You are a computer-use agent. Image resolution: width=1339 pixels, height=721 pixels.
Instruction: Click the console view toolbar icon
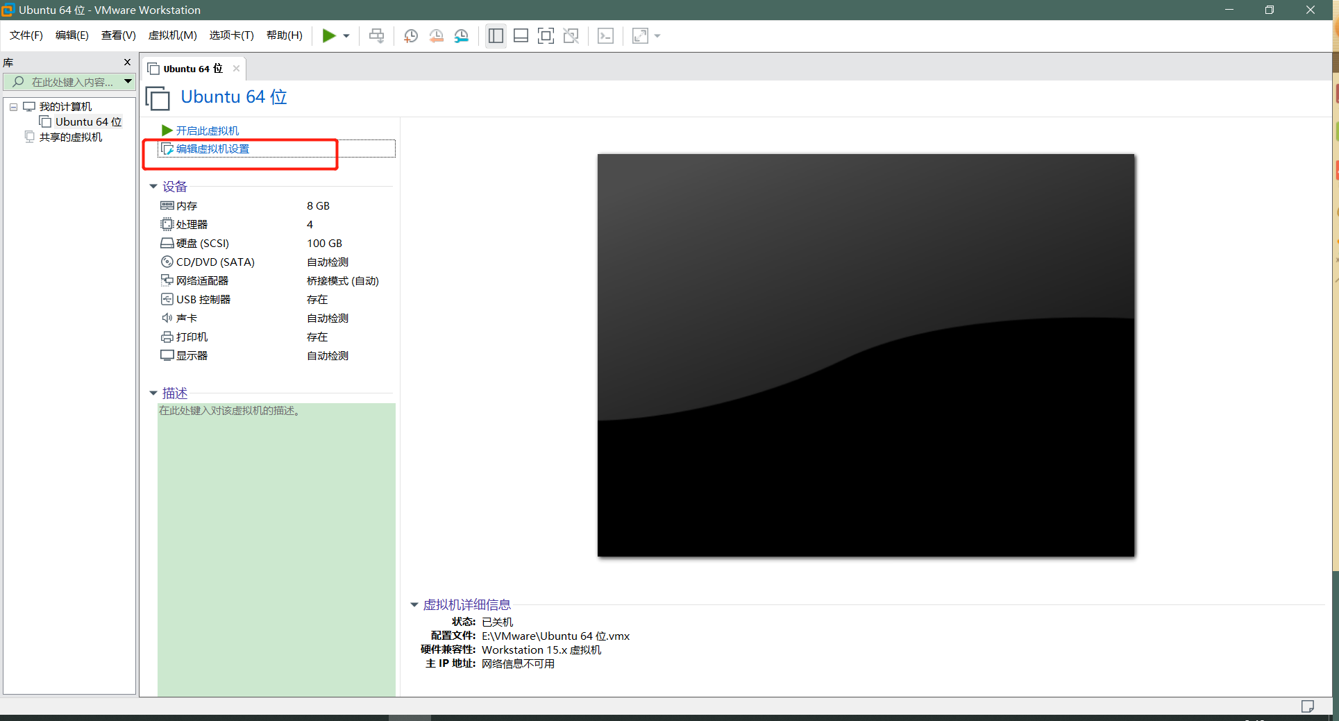coord(605,36)
